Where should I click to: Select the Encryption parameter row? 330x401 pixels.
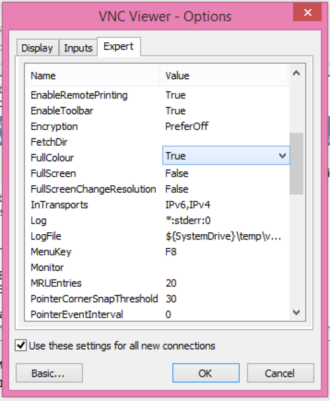pyautogui.click(x=156, y=127)
